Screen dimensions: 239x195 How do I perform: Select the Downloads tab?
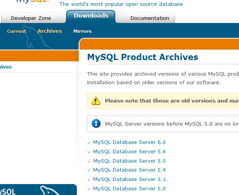[x=91, y=16]
